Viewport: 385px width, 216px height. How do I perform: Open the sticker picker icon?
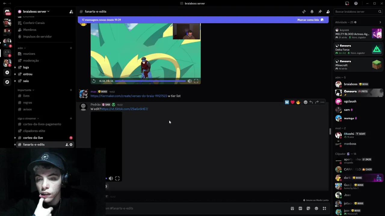[x=308, y=208]
